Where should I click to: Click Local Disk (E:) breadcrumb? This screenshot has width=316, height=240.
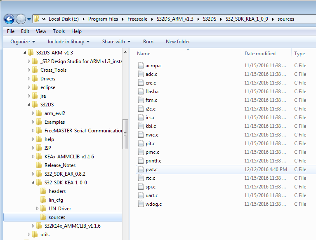pyautogui.click(x=64, y=19)
